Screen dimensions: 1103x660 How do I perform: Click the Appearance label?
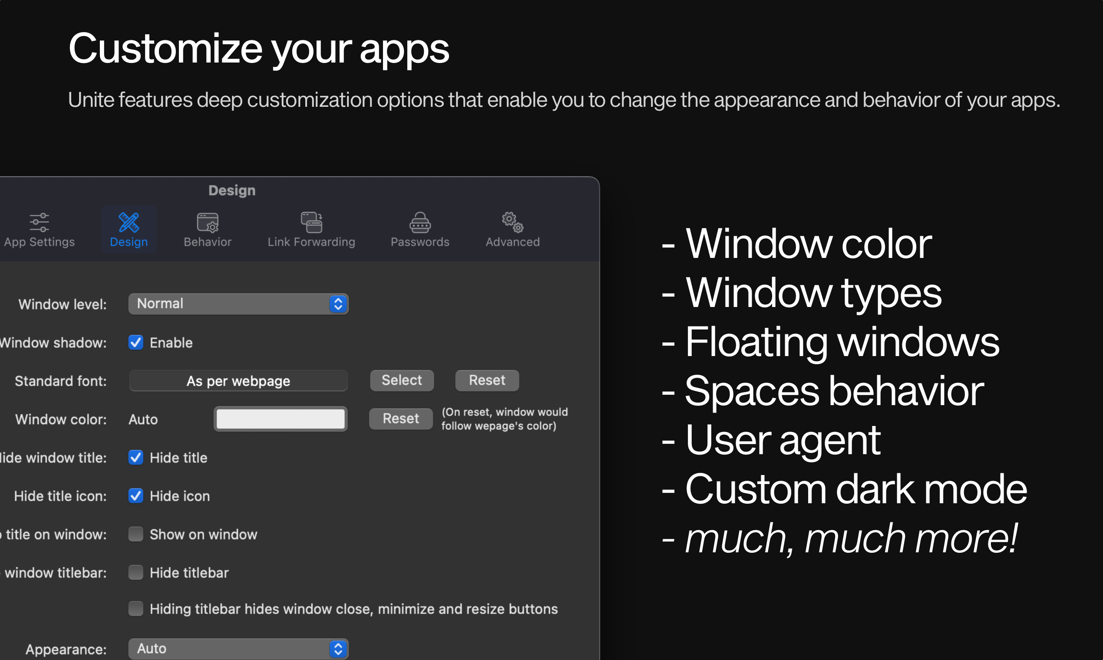[66, 649]
